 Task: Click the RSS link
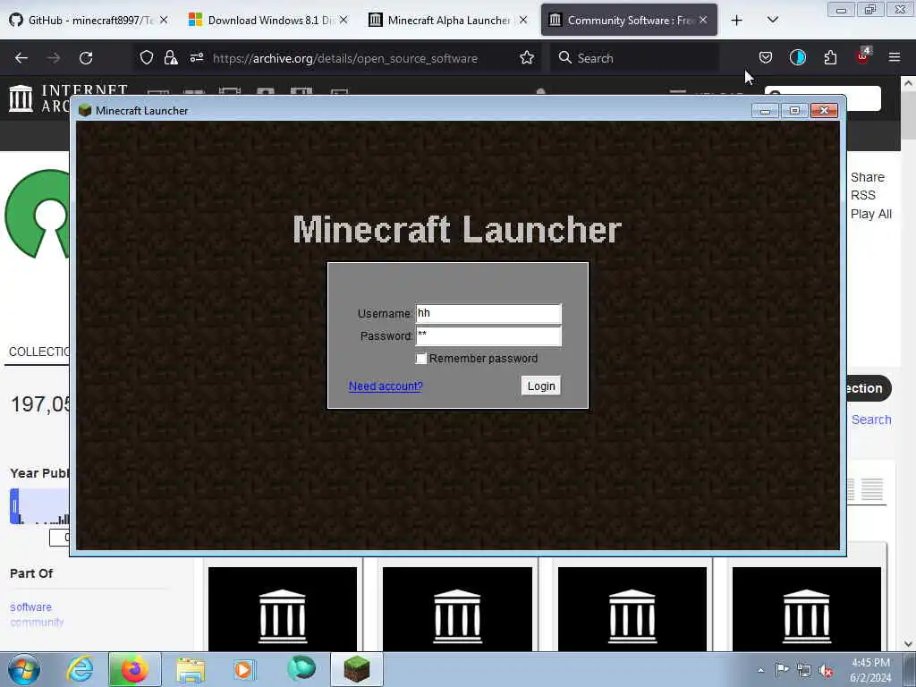tap(863, 195)
